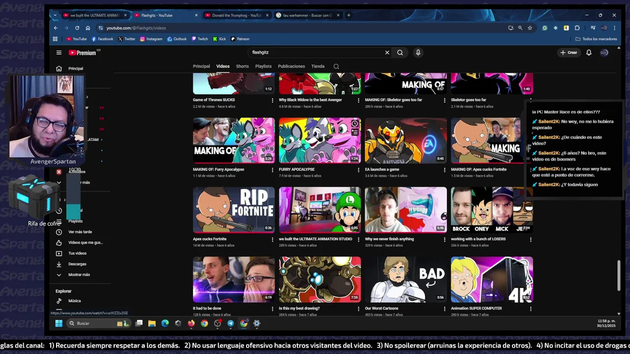Click the page vertical scrollbar thumb
The image size is (630, 354).
620,275
